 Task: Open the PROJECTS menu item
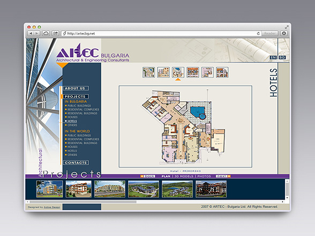pyautogui.click(x=76, y=97)
